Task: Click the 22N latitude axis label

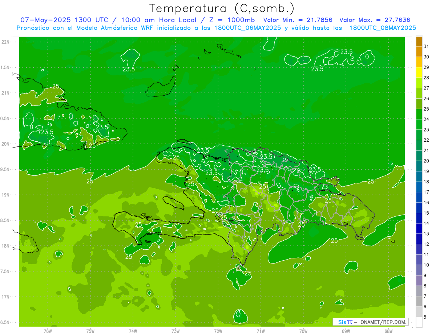Action: [x=6, y=42]
